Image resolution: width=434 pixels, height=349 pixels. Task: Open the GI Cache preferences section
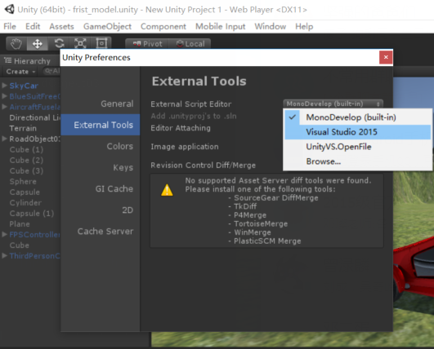(x=101, y=188)
